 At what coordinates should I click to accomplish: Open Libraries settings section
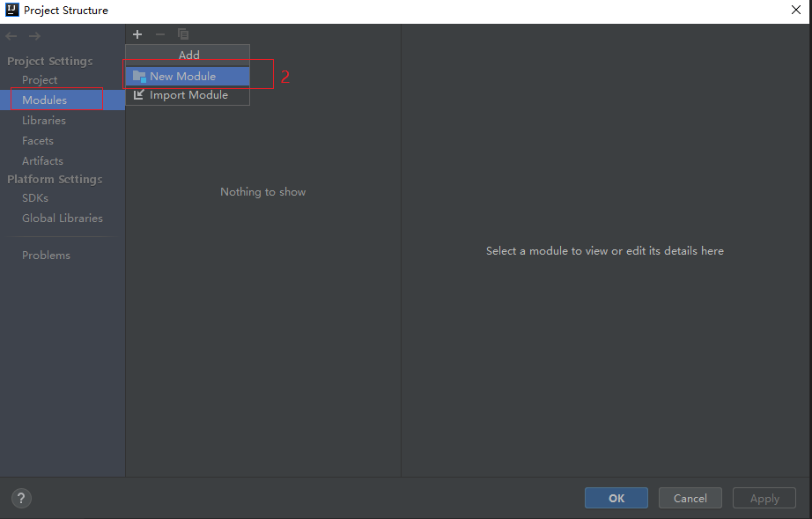[44, 121]
